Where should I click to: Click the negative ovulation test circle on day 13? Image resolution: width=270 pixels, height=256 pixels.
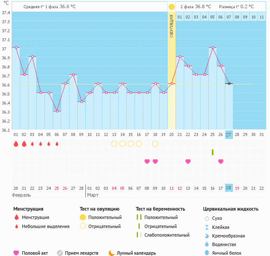point(114,144)
